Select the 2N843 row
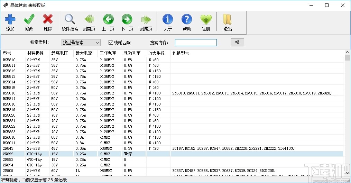The width and height of the screenshot is (351, 183). [172, 148]
